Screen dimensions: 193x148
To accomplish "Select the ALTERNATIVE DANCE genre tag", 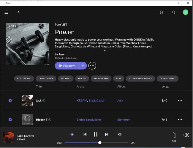I will point(140,78).
